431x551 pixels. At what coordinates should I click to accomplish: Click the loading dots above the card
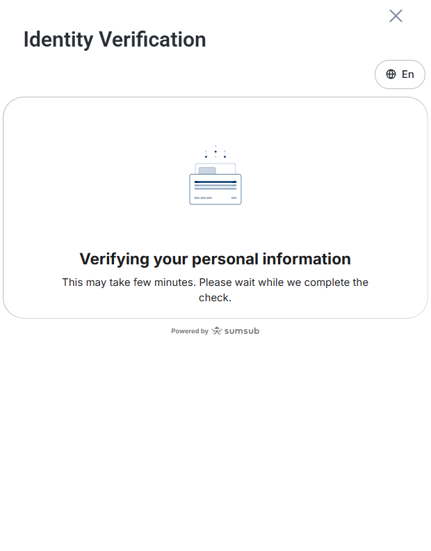[215, 152]
